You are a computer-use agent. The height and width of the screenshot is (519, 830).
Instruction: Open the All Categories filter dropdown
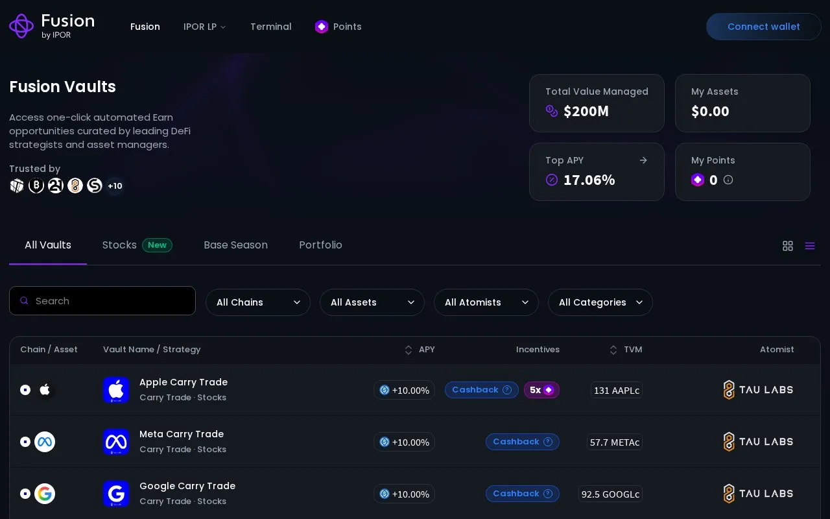coord(600,302)
